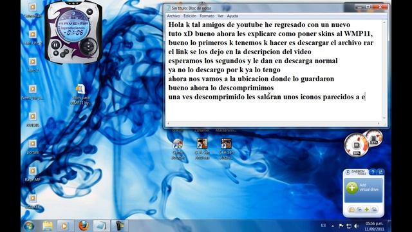This screenshot has width=412, height=232.
Task: Select the media file icon above portals
Action: (33, 119)
